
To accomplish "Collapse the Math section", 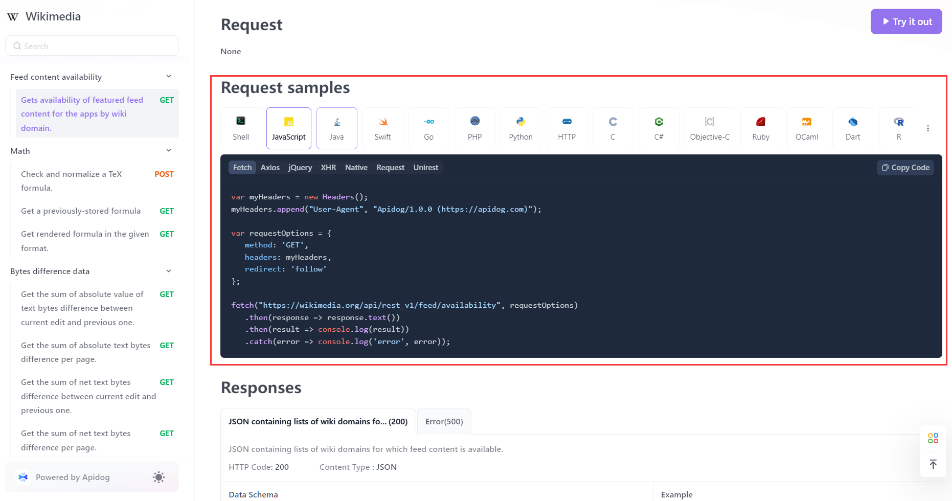I will coord(169,151).
